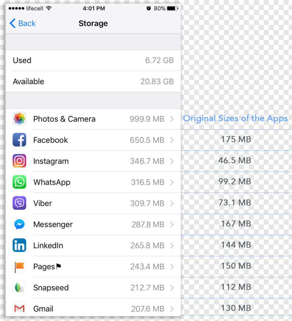Open Pages storage details chevron
The width and height of the screenshot is (292, 321).
pos(172,267)
